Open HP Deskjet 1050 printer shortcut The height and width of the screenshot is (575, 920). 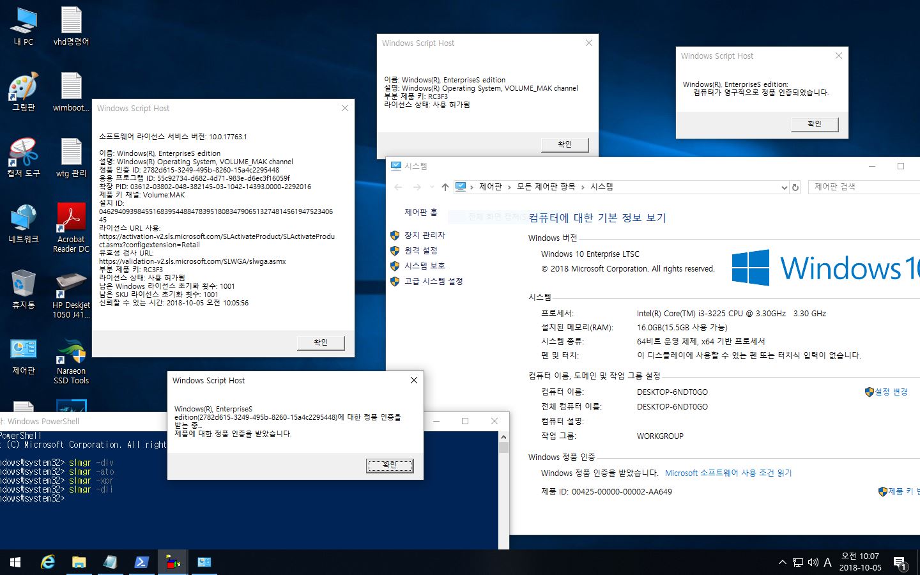click(71, 295)
